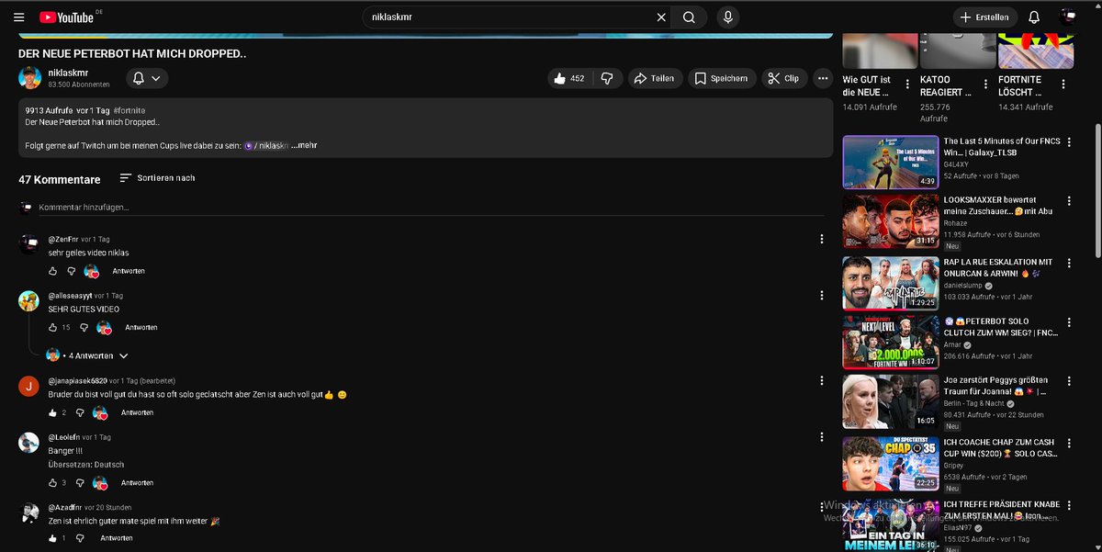Like the @Leolefn comment
The width and height of the screenshot is (1102, 552).
tap(53, 483)
